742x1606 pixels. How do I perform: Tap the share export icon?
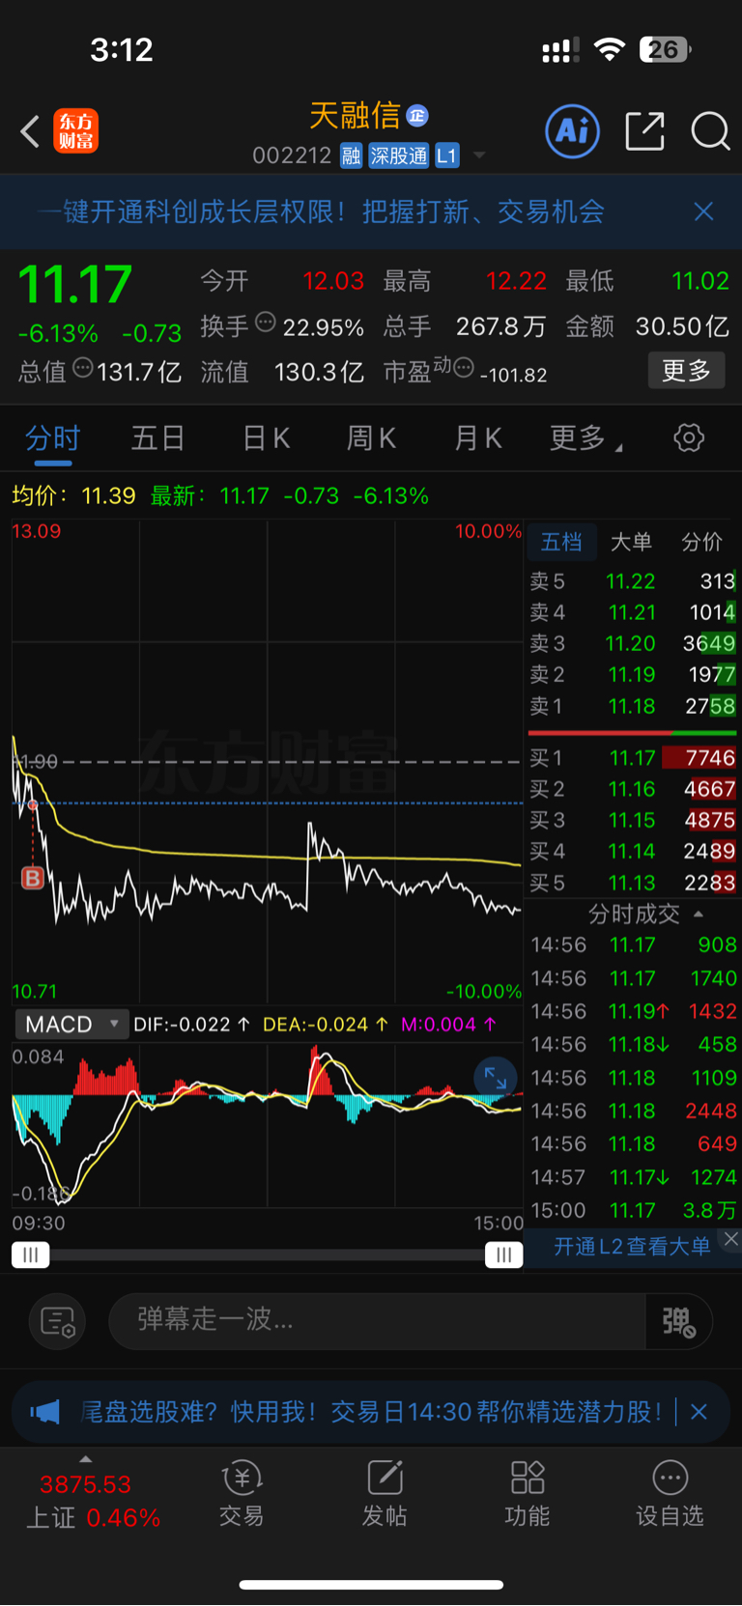pyautogui.click(x=644, y=131)
